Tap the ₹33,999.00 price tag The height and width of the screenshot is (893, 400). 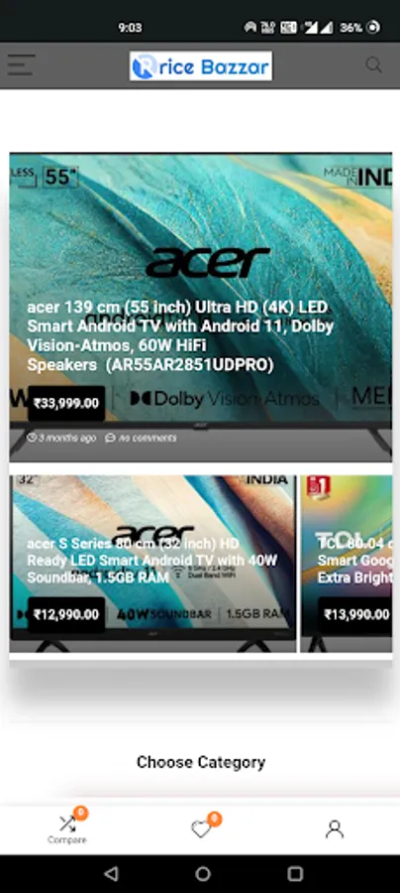point(66,403)
